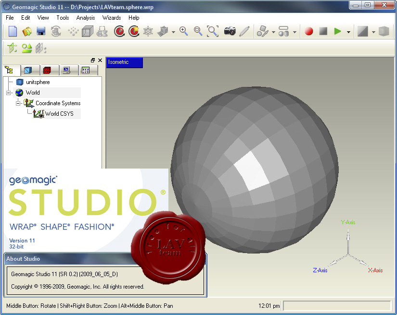Capture the screen with the camera icon

pyautogui.click(x=230, y=31)
